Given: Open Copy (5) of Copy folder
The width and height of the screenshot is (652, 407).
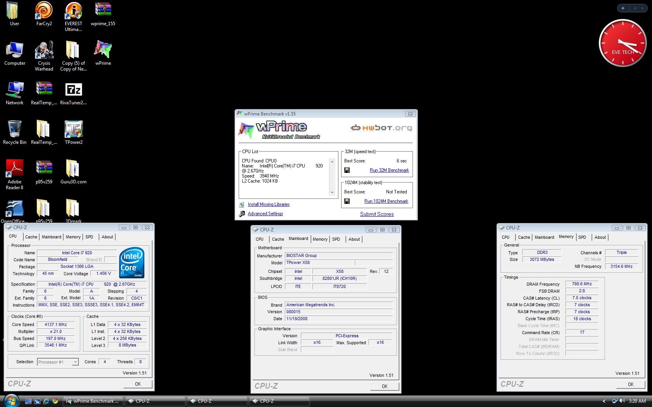Looking at the screenshot, I should [x=73, y=56].
